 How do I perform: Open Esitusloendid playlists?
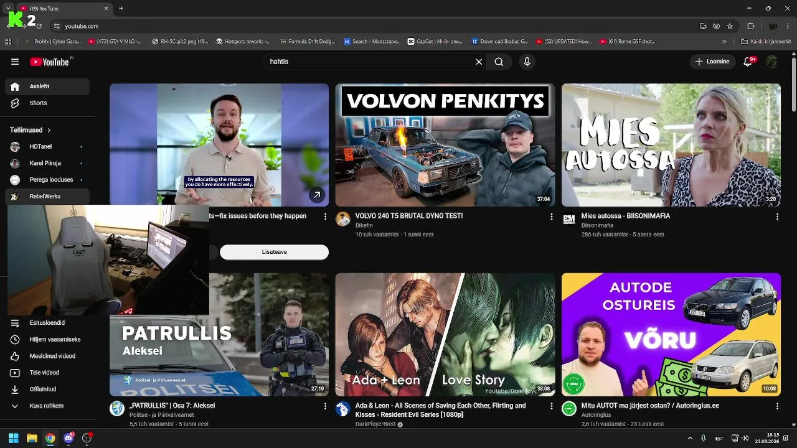click(x=47, y=323)
